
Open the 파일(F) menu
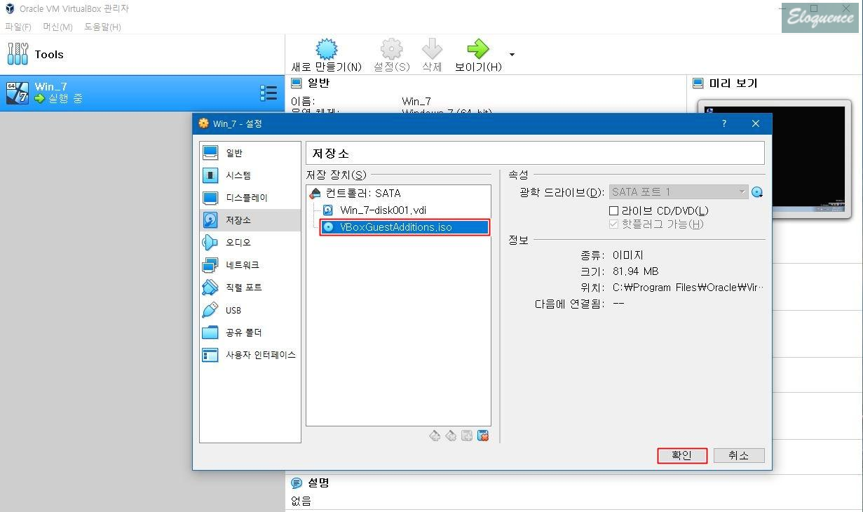pyautogui.click(x=18, y=27)
